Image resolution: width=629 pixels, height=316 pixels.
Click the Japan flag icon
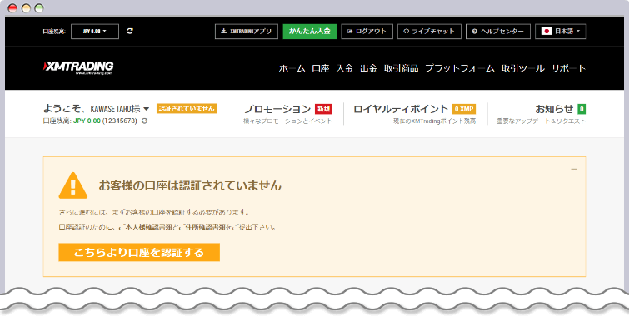tap(547, 32)
